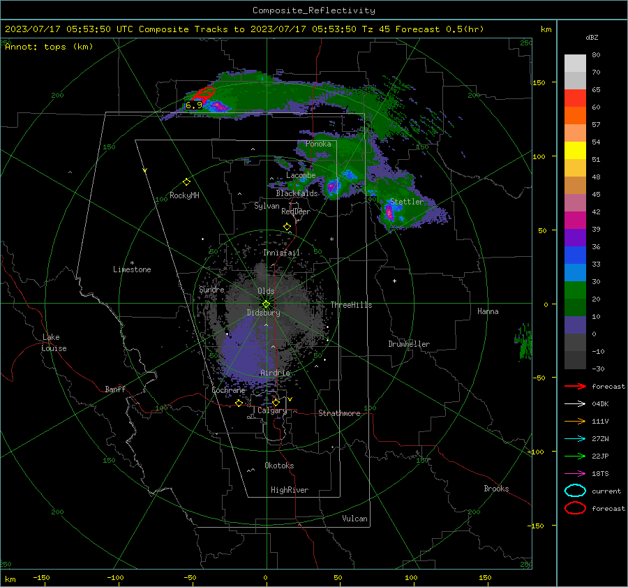Screen dimensions: 628x587
Task: Click the purple swatch between 39 and 36 dBZ
Action: pos(575,238)
